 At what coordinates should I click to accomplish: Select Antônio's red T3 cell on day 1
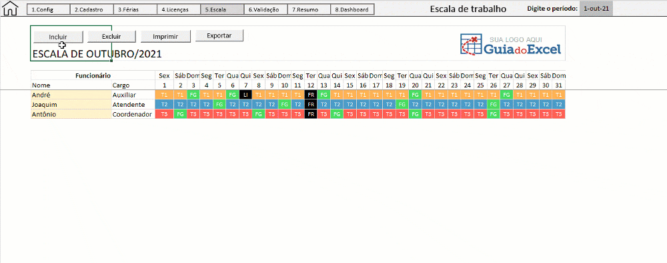coord(164,114)
